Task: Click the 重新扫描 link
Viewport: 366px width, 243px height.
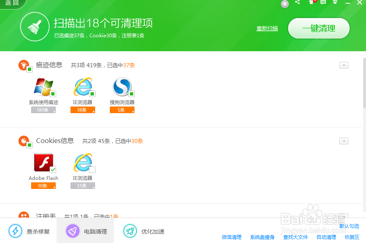Action: (x=267, y=29)
